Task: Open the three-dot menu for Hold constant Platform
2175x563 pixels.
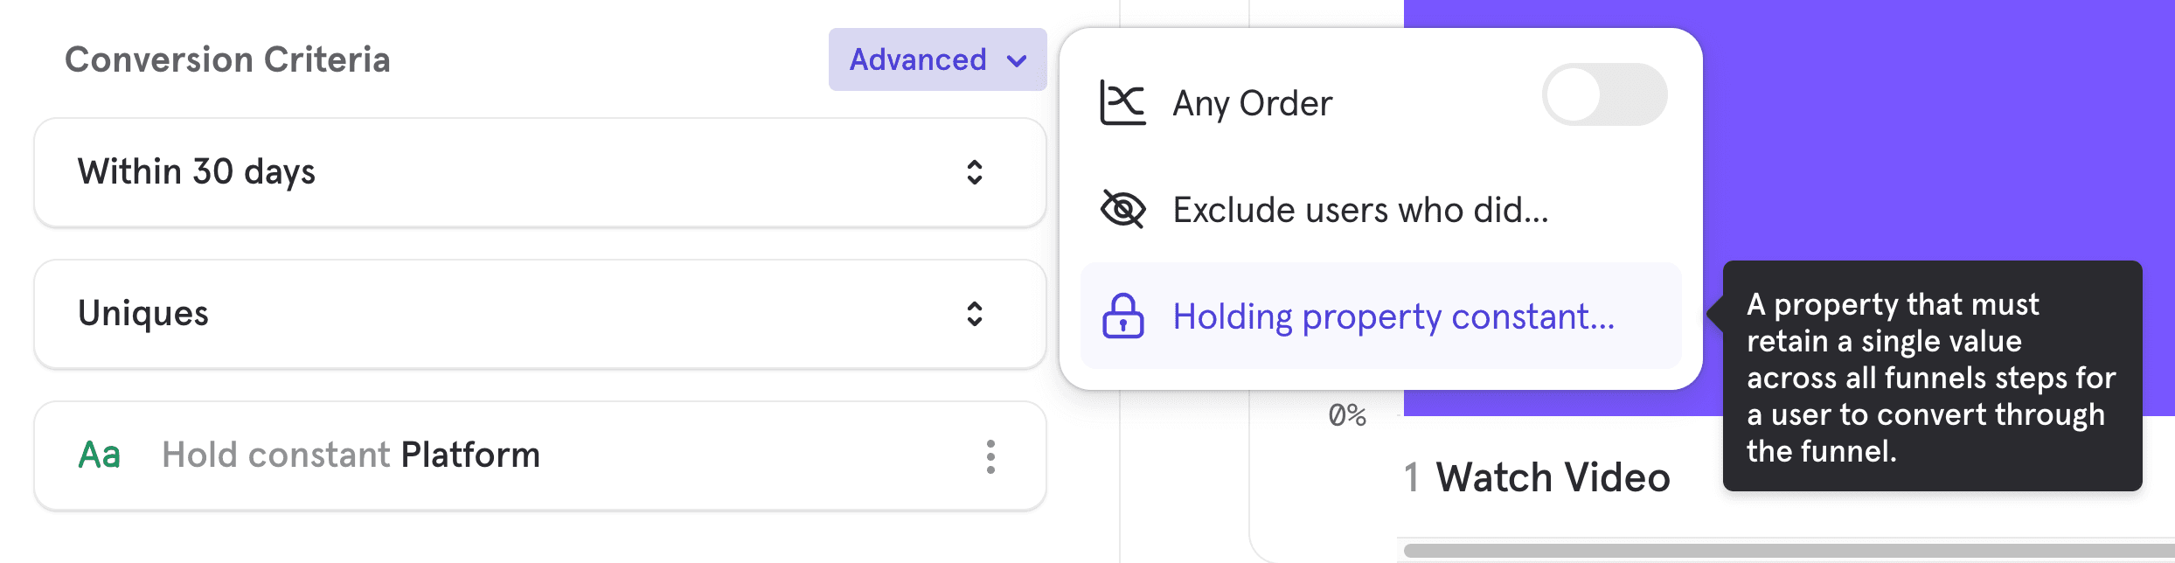Action: point(990,456)
